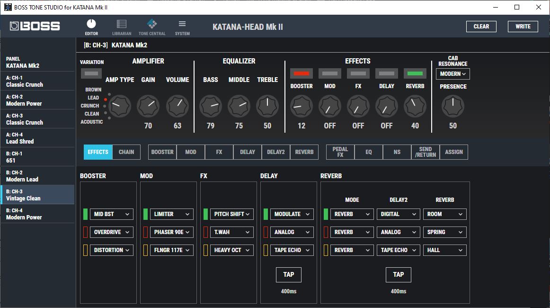Open the DIGITAL delay2 dropdown
550x308 pixels.
(x=398, y=214)
